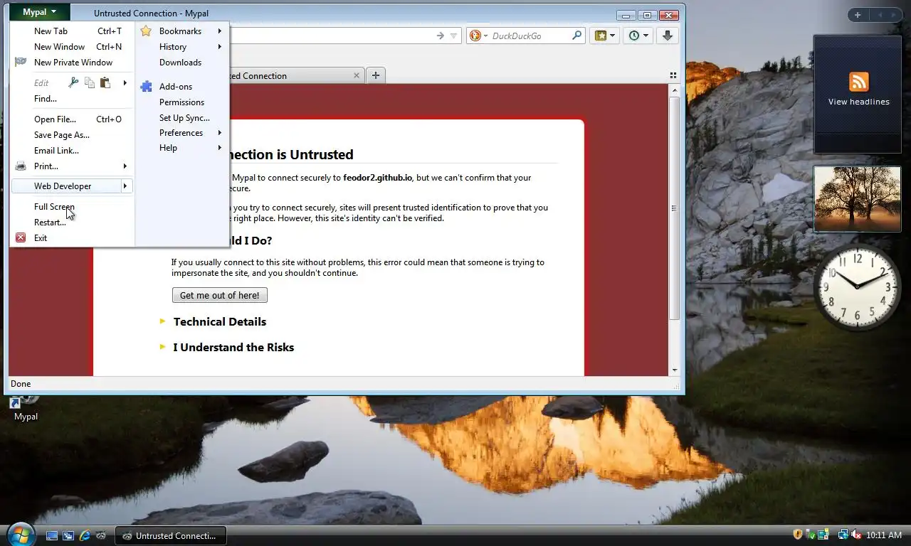Screen dimensions: 911x546
Task: Click the Cut scissors icon in Edit row
Action: (x=73, y=83)
